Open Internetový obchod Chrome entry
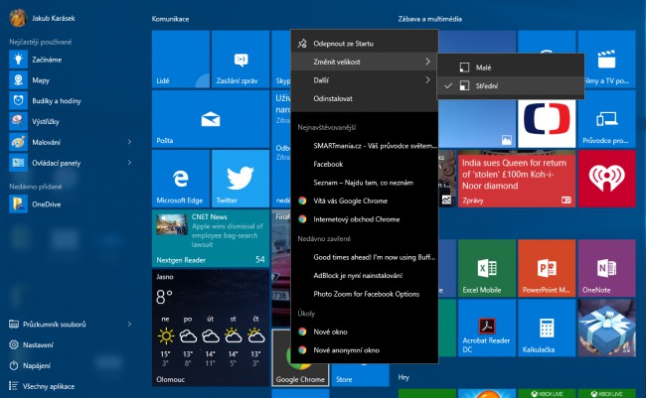646x398 pixels. [x=365, y=219]
